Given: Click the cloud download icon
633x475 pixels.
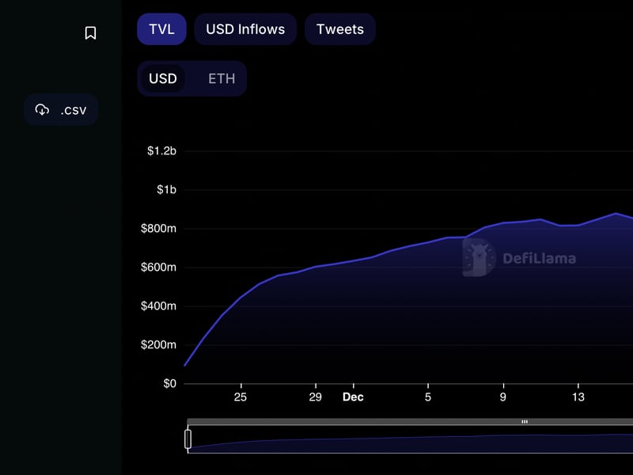Looking at the screenshot, I should pyautogui.click(x=43, y=109).
